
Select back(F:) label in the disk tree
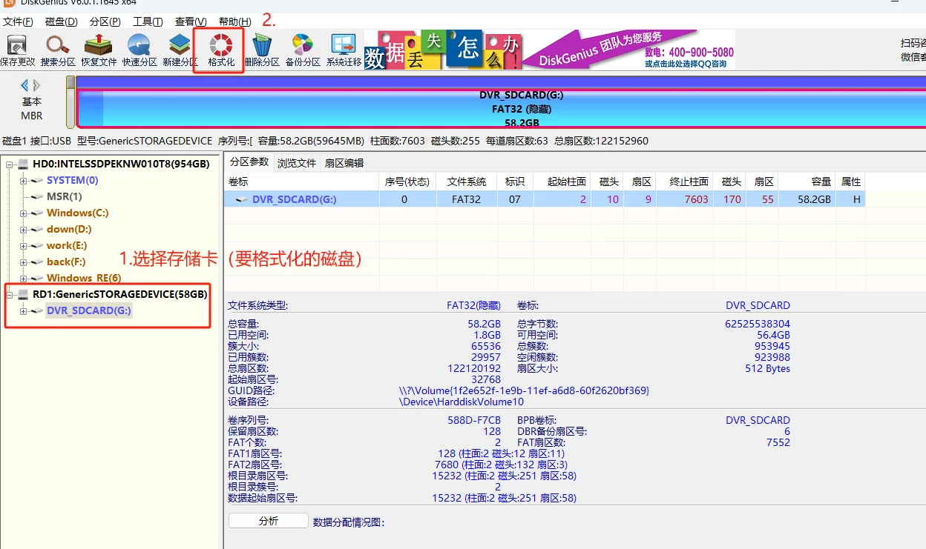66,262
